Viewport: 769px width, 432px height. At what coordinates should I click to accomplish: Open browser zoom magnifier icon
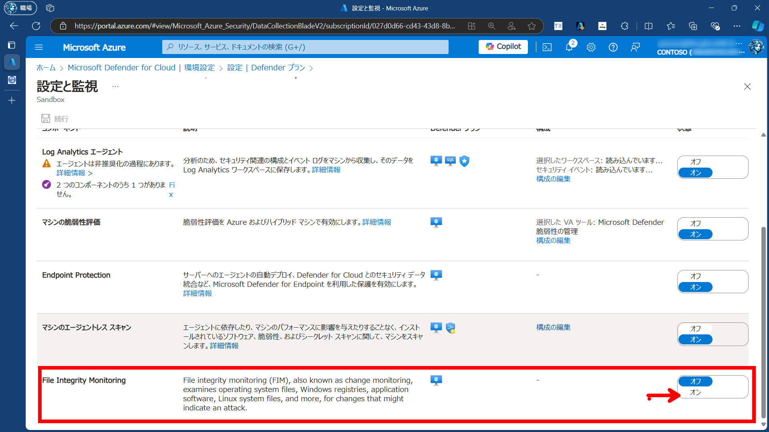pyautogui.click(x=491, y=26)
